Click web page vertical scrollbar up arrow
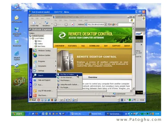Viewport: 167px width, 125px height. pyautogui.click(x=133, y=28)
